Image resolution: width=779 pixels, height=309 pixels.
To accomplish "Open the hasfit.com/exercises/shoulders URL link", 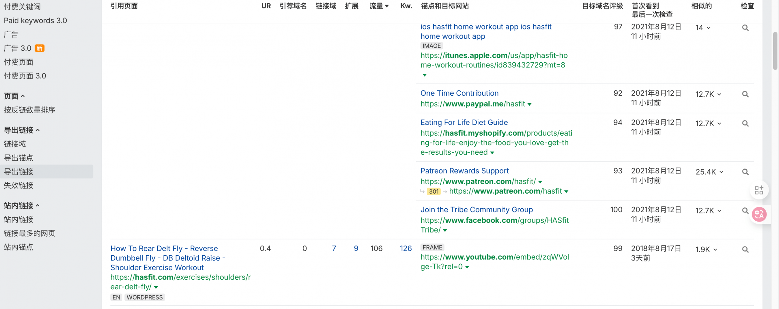I will [x=180, y=282].
